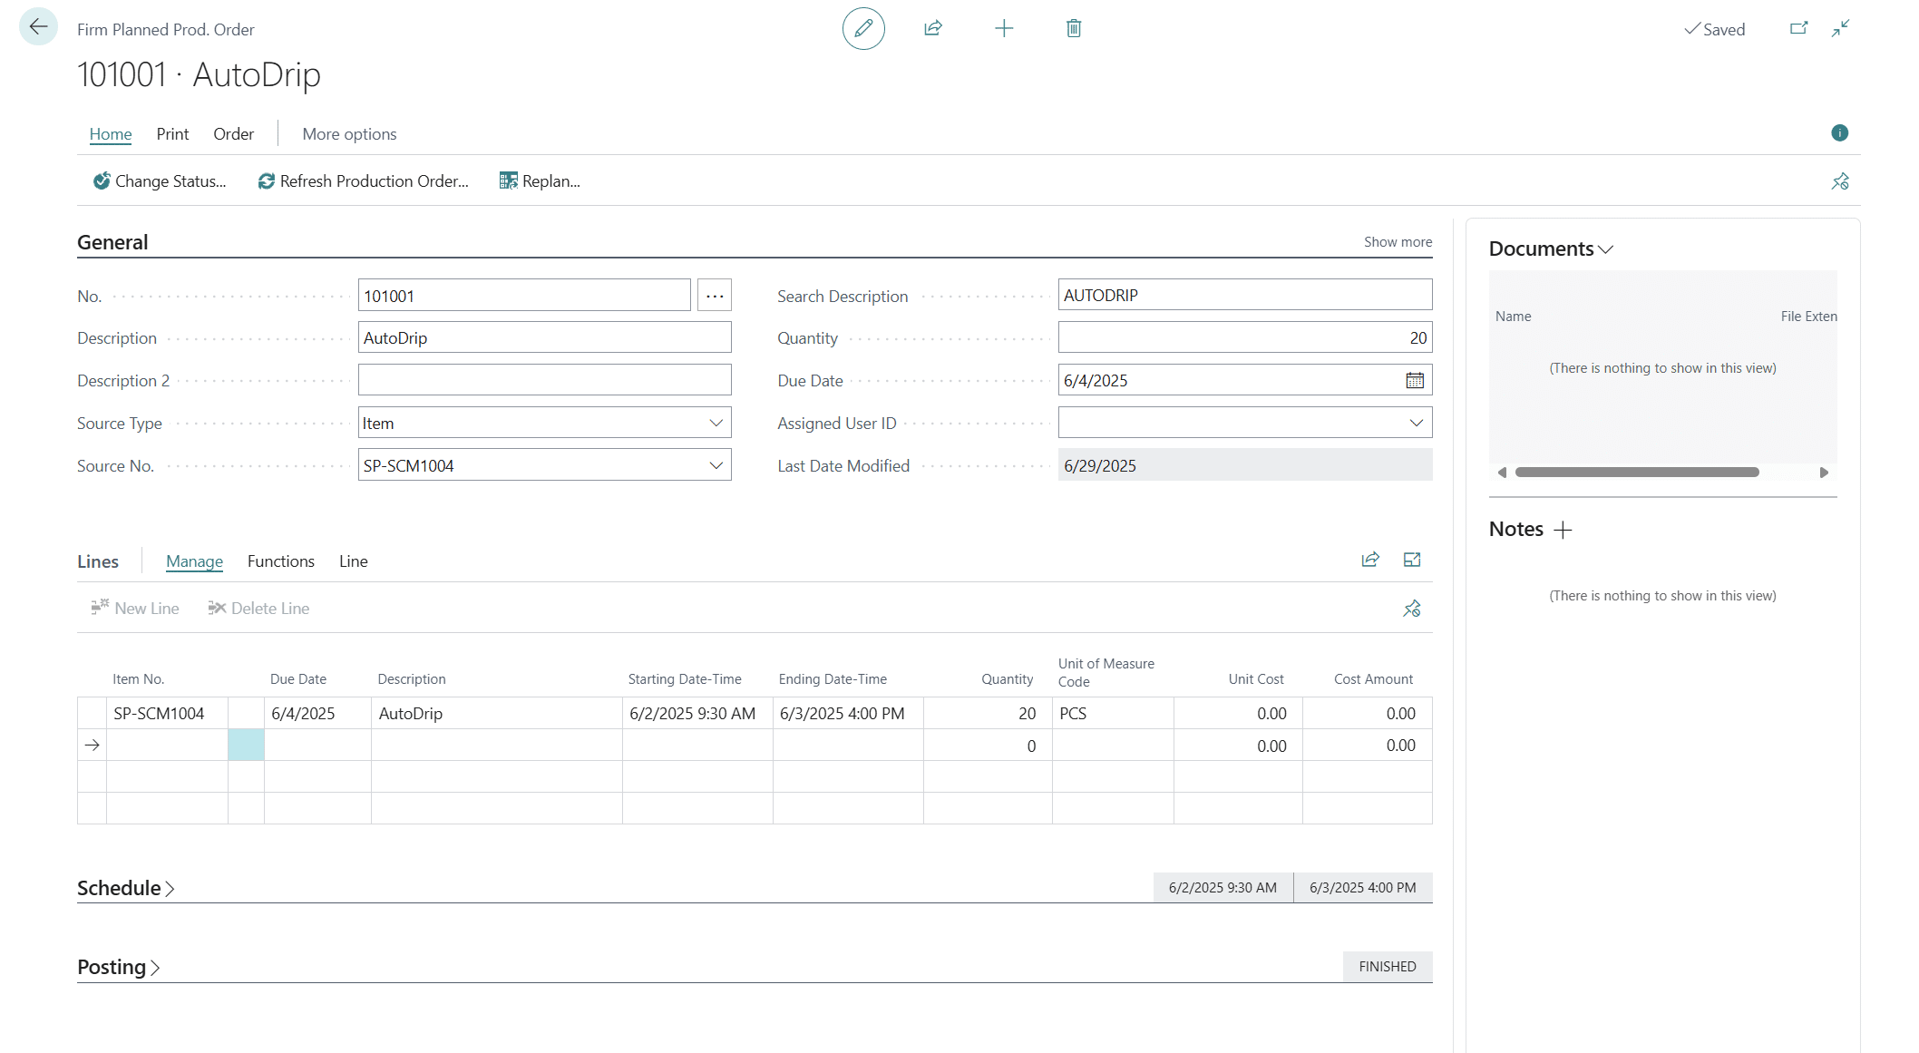Go back with the arrow button

38,27
